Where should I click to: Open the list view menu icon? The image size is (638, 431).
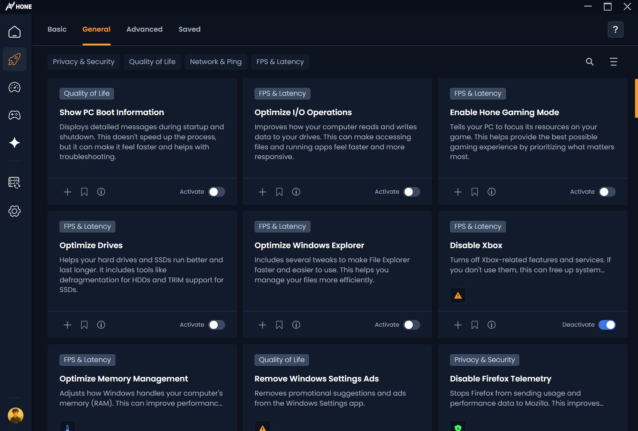point(613,62)
